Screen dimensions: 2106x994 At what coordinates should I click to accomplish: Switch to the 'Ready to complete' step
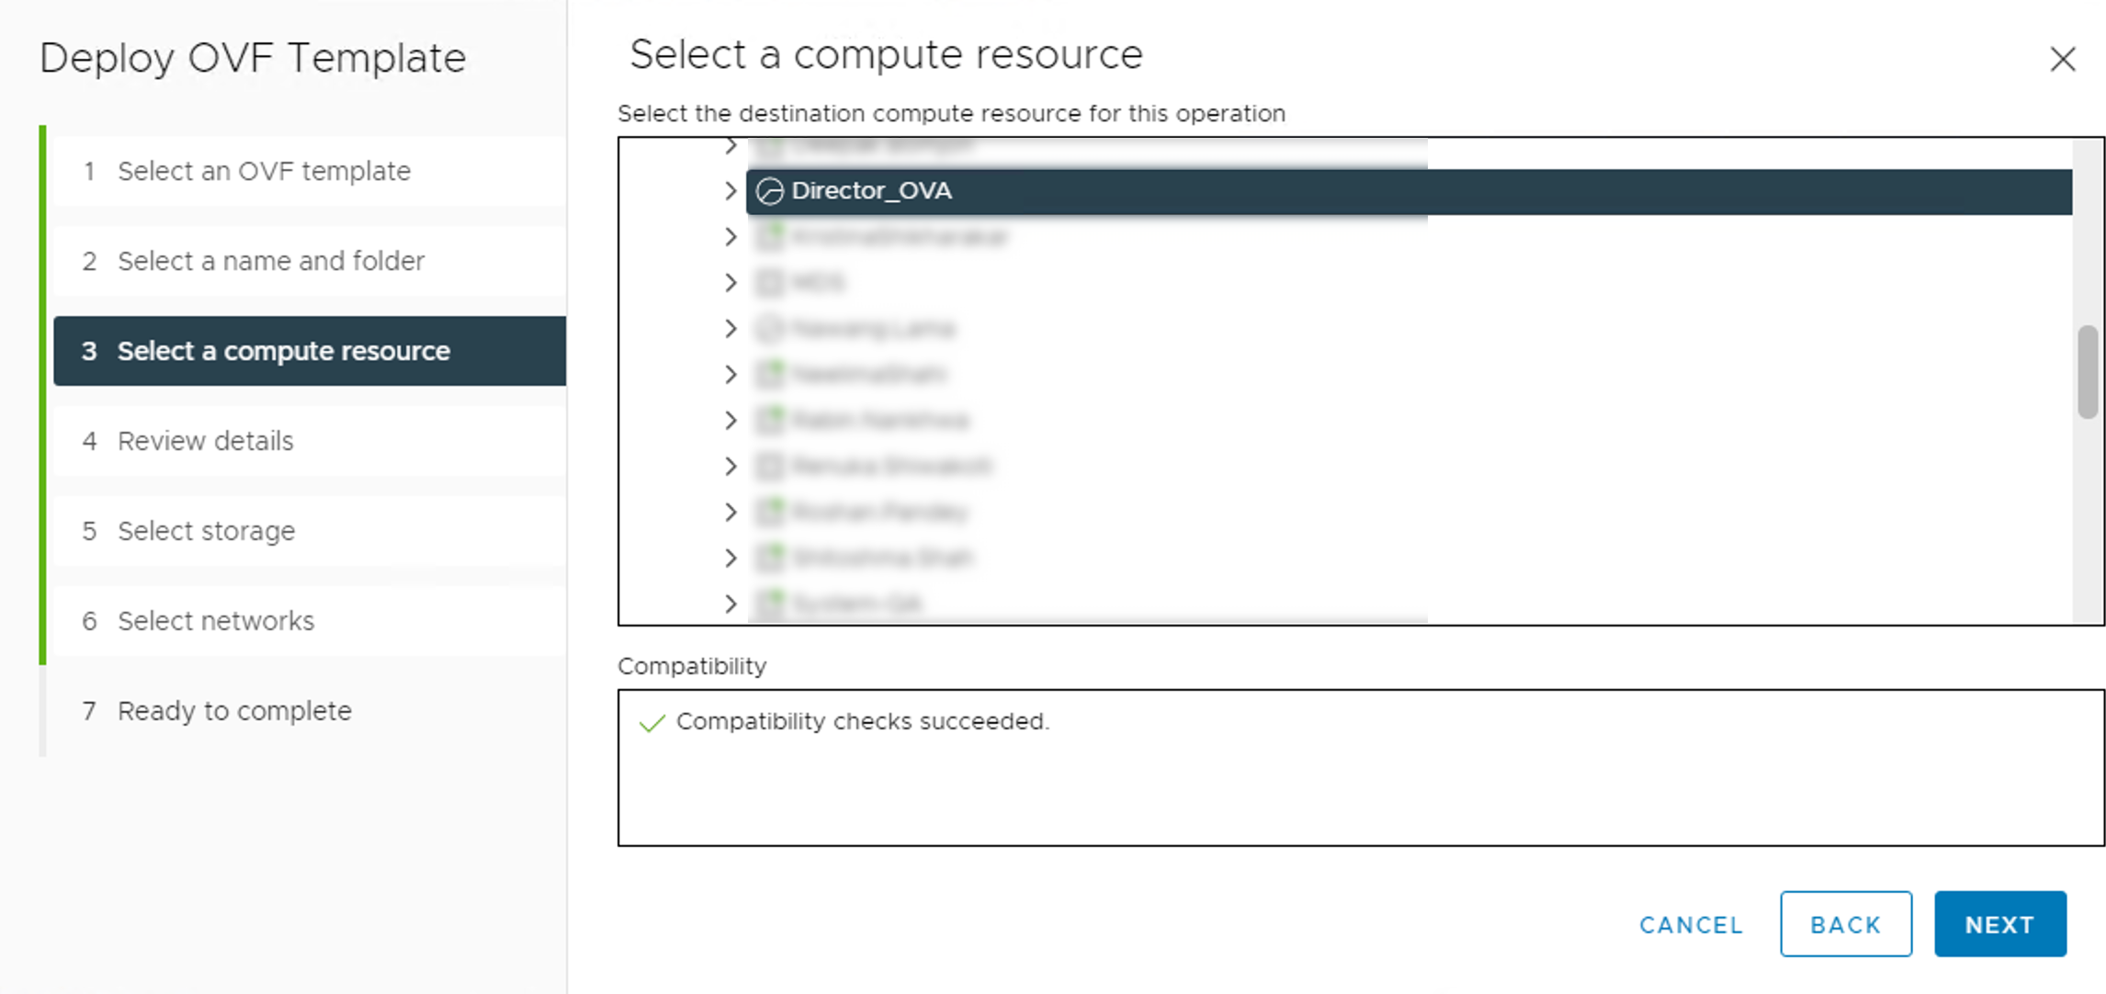click(233, 710)
